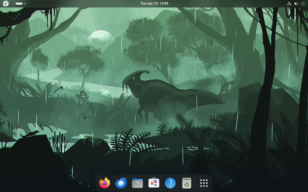Open Help via the blue question mark icon
Image resolution: width=308 pixels, height=192 pixels.
(170, 183)
